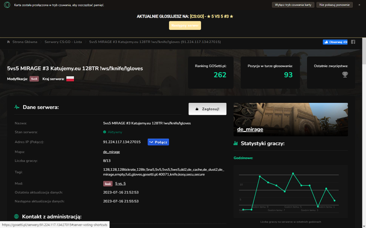
Task: Go to the next server with 'Następny serwer'
Action: 185,26
